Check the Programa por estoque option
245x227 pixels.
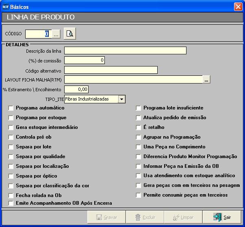click(11, 118)
